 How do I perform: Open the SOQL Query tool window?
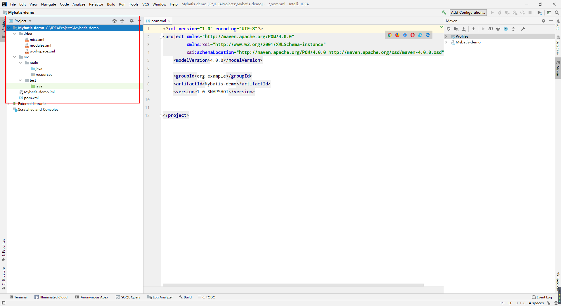tap(128, 297)
